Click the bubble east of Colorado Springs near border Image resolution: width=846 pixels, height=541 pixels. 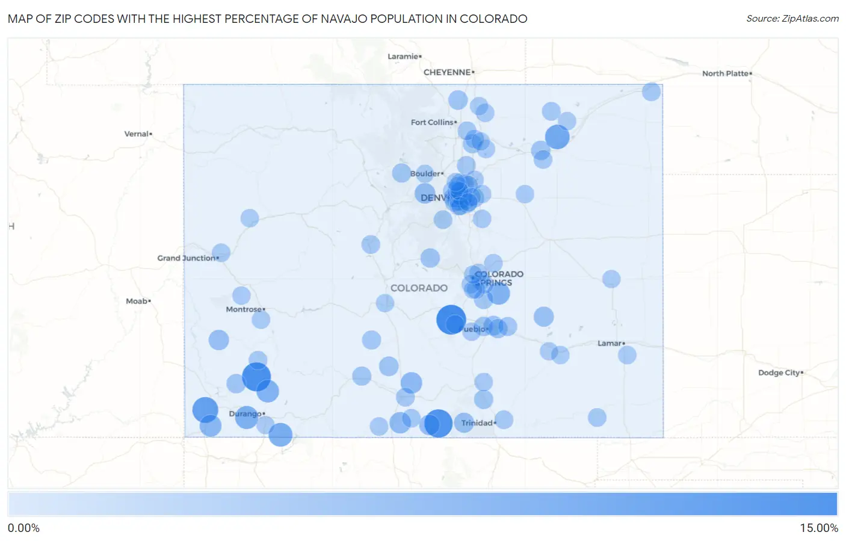pyautogui.click(x=611, y=279)
